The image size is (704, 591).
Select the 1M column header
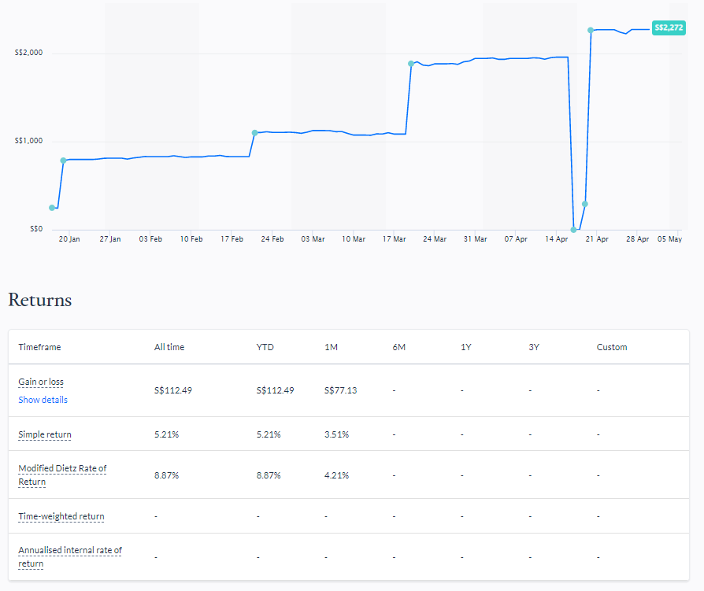pyautogui.click(x=331, y=347)
